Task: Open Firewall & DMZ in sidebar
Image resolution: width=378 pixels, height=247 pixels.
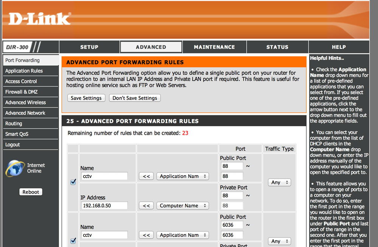Action: tap(22, 92)
